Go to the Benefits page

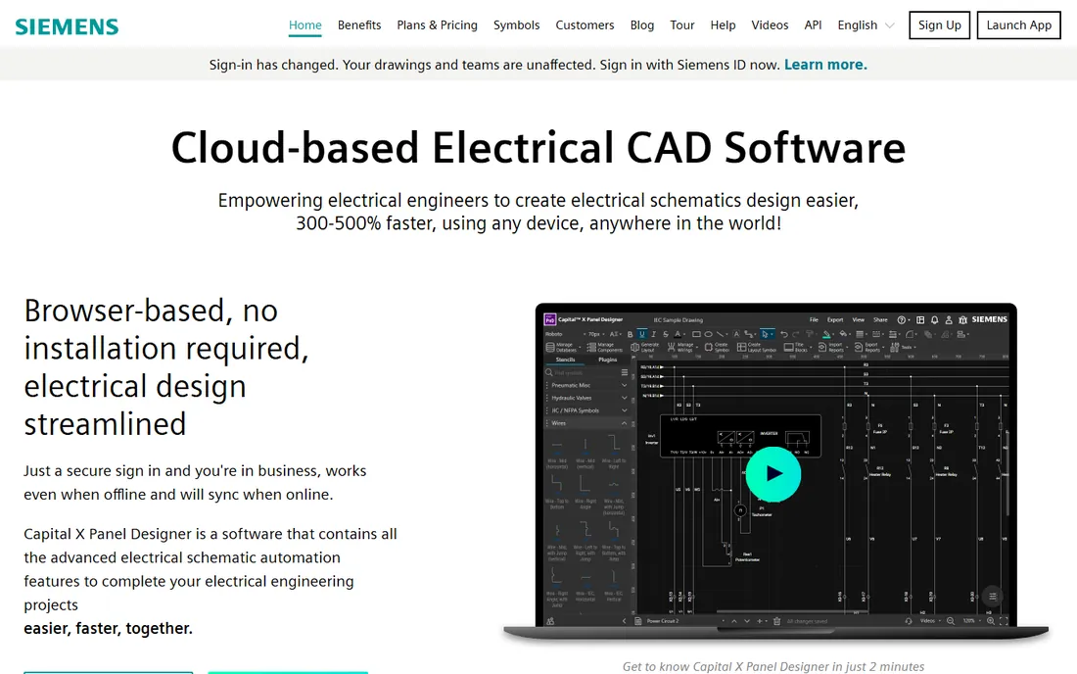(359, 25)
